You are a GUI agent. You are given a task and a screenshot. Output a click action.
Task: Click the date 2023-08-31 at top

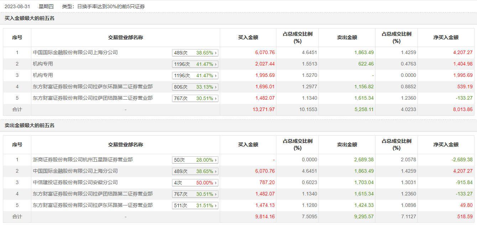tap(17, 6)
